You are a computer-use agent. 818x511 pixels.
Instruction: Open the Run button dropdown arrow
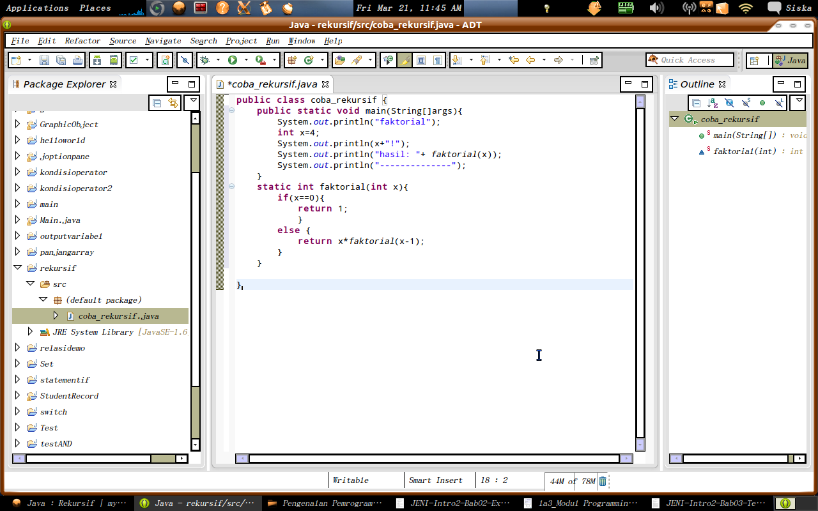click(245, 60)
